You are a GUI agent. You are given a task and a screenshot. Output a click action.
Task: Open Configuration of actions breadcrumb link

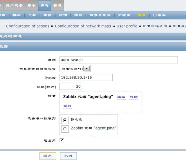pyautogui.click(x=28, y=26)
